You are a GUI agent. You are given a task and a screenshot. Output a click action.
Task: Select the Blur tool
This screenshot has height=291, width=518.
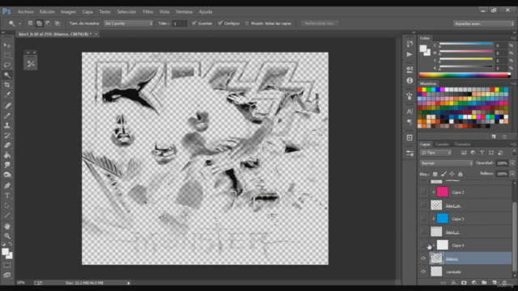(x=7, y=165)
